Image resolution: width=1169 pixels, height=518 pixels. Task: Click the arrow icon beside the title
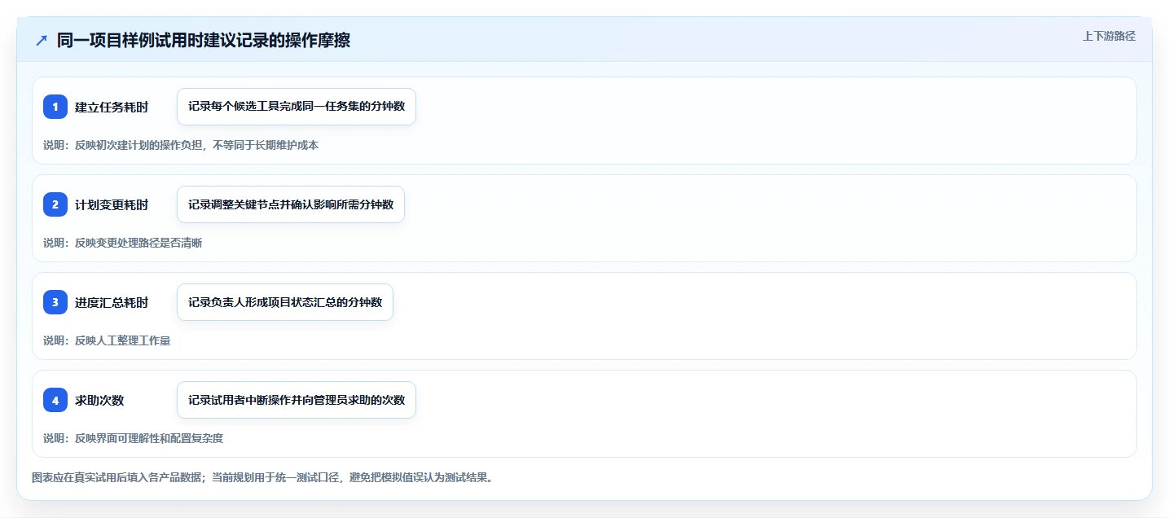[42, 41]
